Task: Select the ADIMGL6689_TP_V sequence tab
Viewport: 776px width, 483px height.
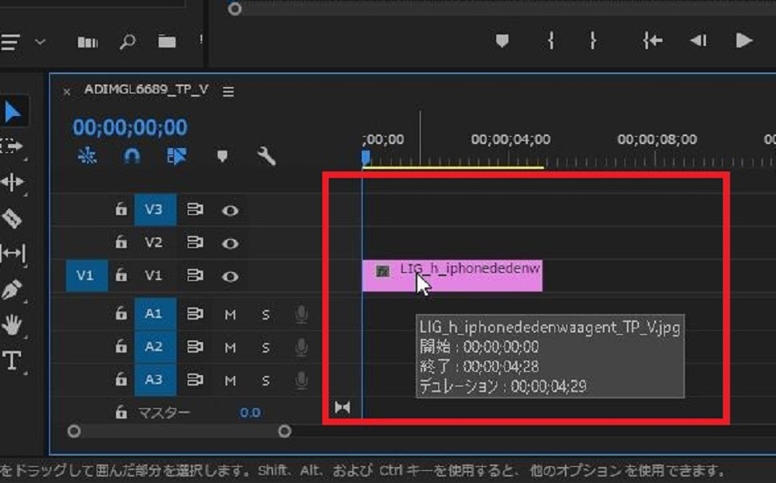Action: (x=146, y=90)
